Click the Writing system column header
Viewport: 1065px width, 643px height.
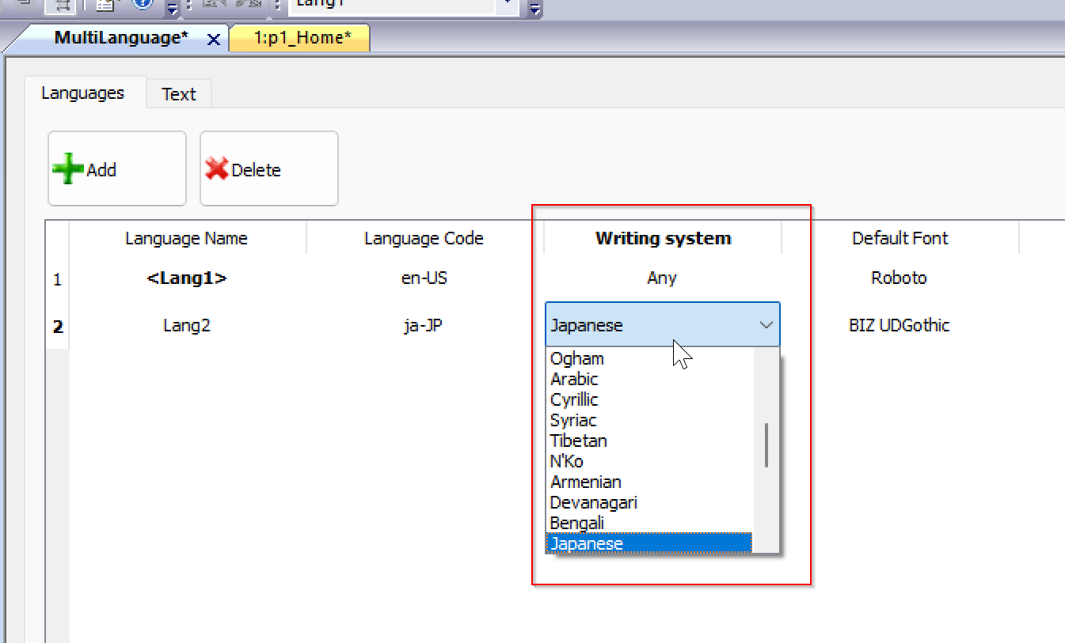pyautogui.click(x=663, y=238)
